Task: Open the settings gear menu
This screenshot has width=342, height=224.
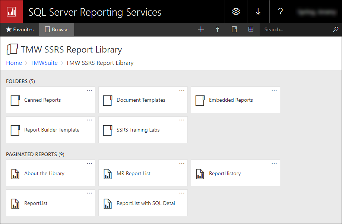Action: (x=236, y=12)
